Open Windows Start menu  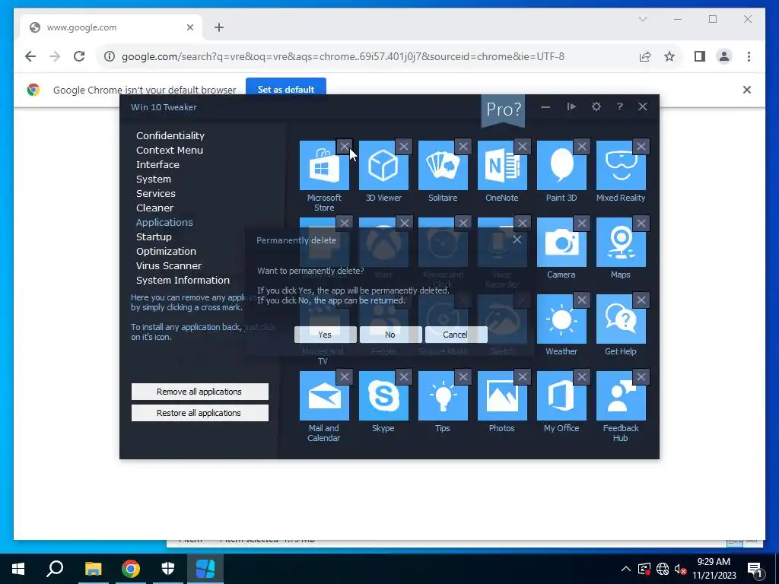(x=18, y=569)
